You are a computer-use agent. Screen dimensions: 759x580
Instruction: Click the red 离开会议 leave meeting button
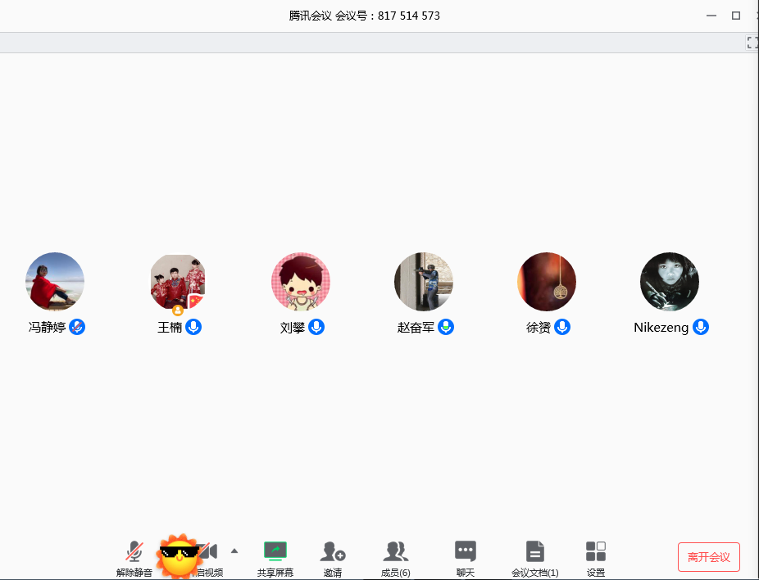pyautogui.click(x=708, y=557)
